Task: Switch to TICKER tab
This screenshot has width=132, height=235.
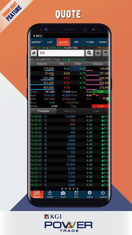Action: (90, 42)
